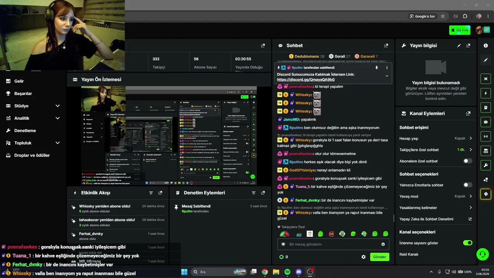Open pinned message three-dot options menu

(387, 68)
